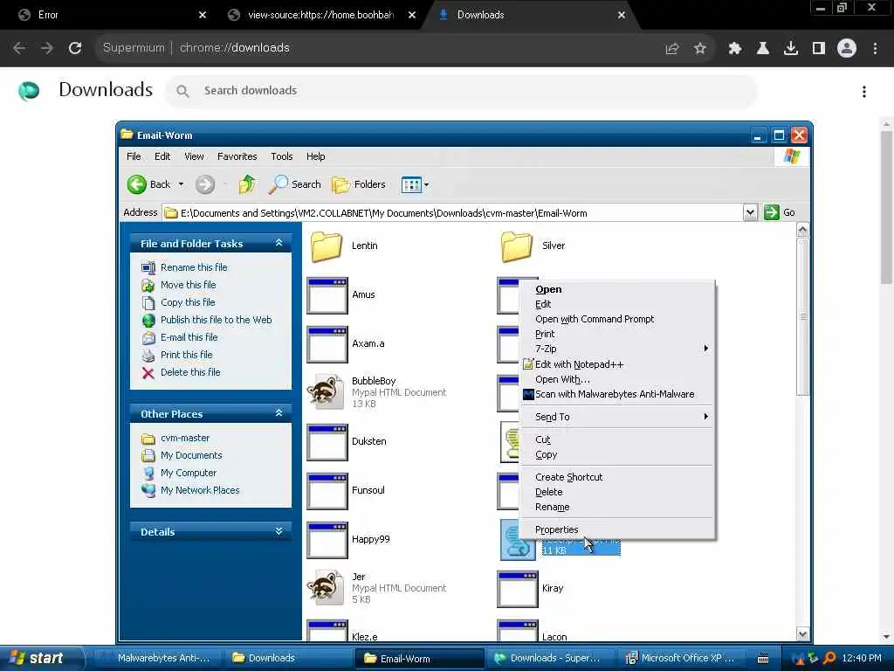Click Copy this file link

pyautogui.click(x=188, y=302)
